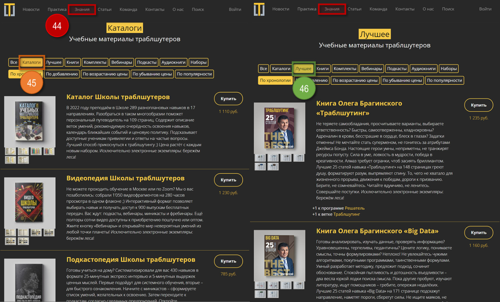The height and width of the screenshot is (302, 500).
Task: Open Команда in the left page menu
Action: (x=128, y=9)
